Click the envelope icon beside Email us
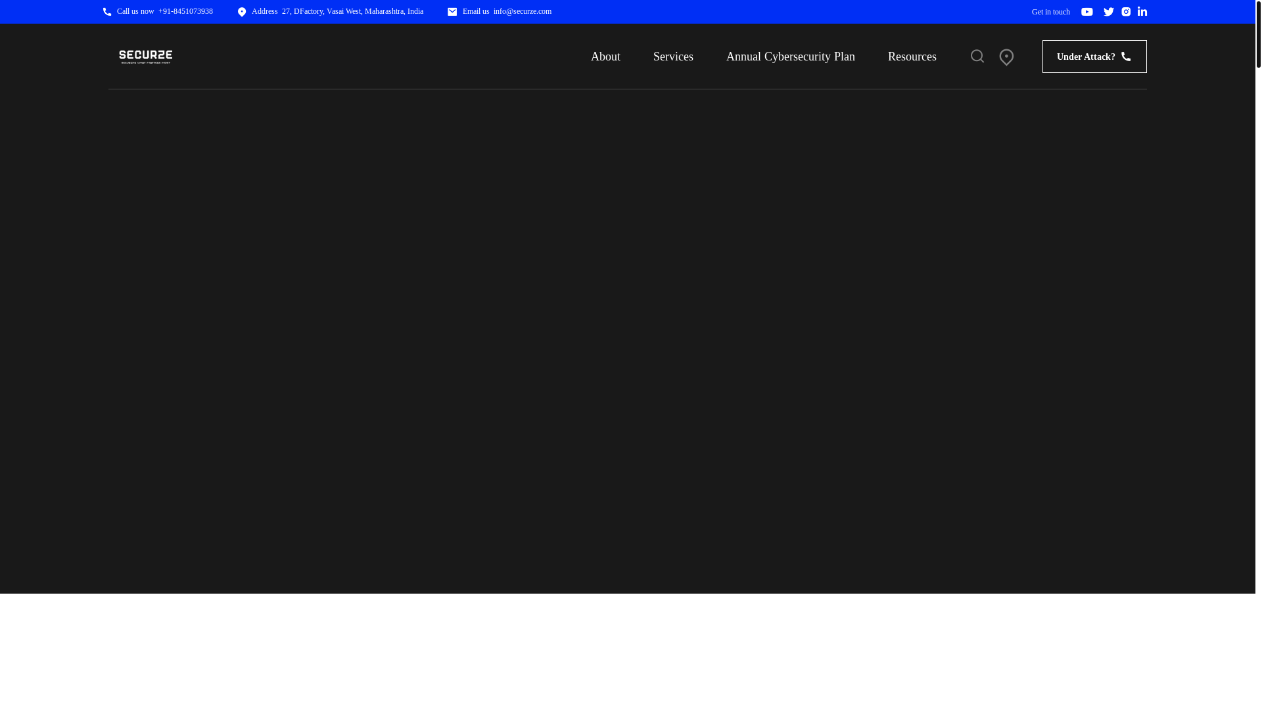 tap(452, 12)
